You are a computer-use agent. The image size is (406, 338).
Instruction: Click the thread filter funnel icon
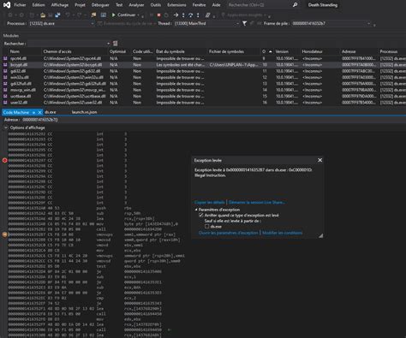(x=245, y=23)
